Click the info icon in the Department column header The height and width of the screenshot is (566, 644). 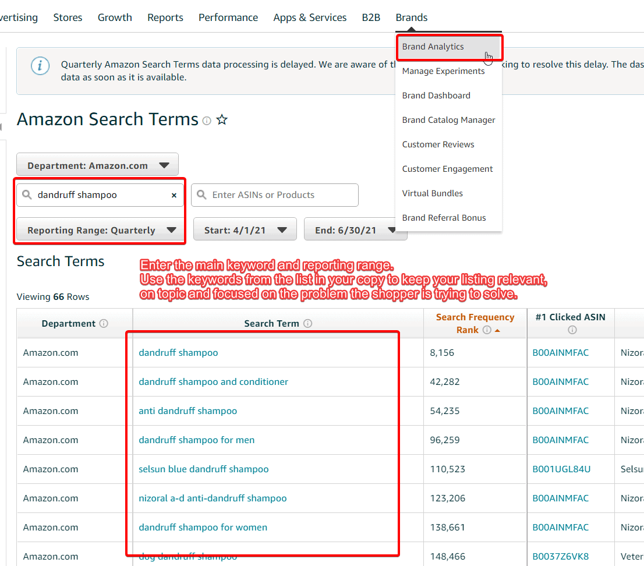(x=103, y=323)
